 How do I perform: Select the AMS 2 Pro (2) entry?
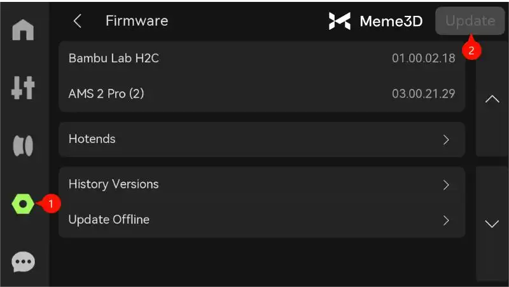261,94
